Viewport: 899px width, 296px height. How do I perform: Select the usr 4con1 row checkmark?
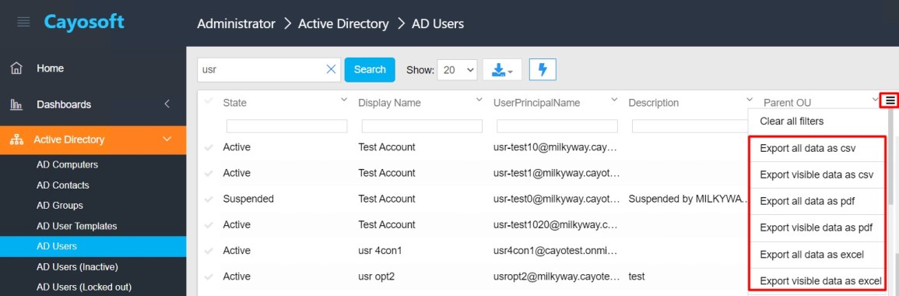[x=208, y=251]
